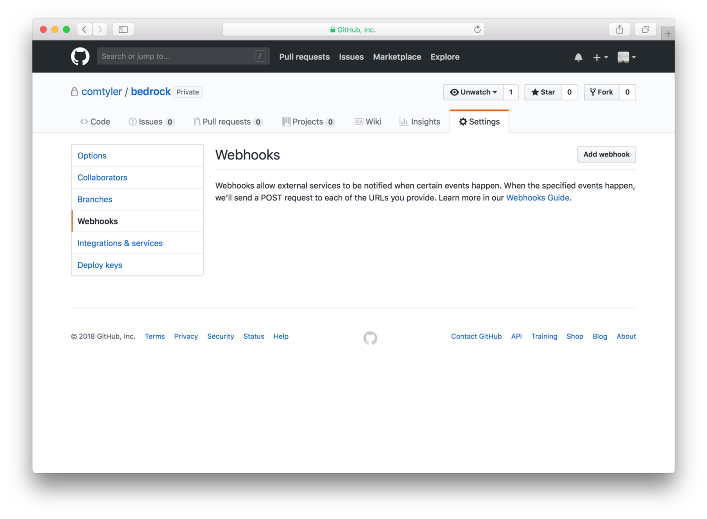Screen dimensions: 707x519
Task: Open Branches settings
Action: (x=137, y=199)
